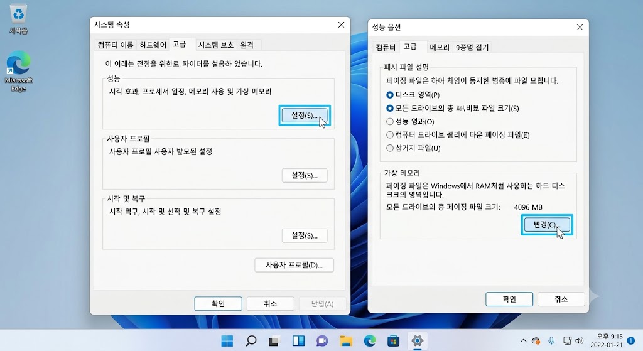Viewport: 643px width, 351px height.
Task: Choose the 성능 영과(O) radio button
Action: [x=390, y=121]
